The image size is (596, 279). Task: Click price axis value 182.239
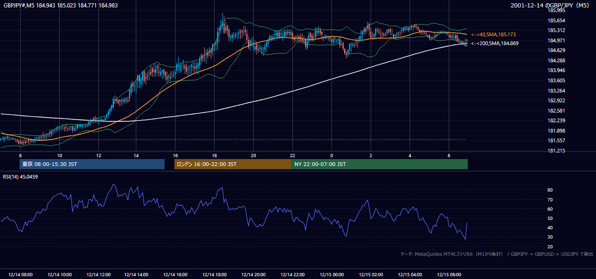[556, 120]
